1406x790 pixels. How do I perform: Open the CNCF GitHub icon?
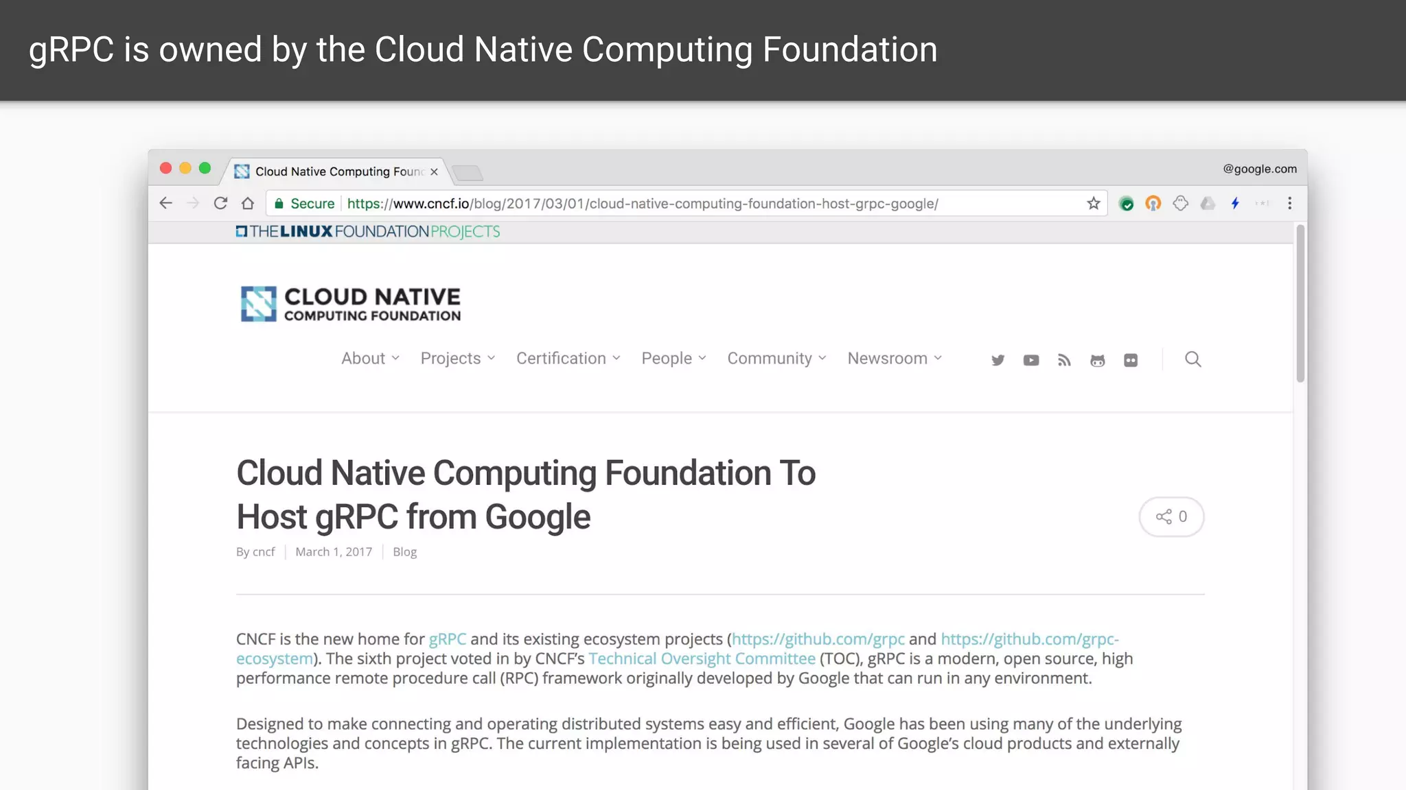tap(1097, 360)
